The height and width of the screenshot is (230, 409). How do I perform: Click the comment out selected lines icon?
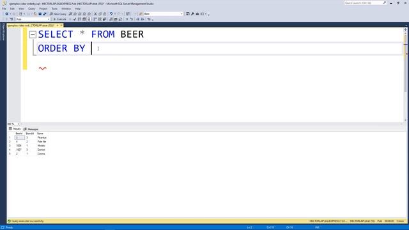pyautogui.click(x=127, y=19)
